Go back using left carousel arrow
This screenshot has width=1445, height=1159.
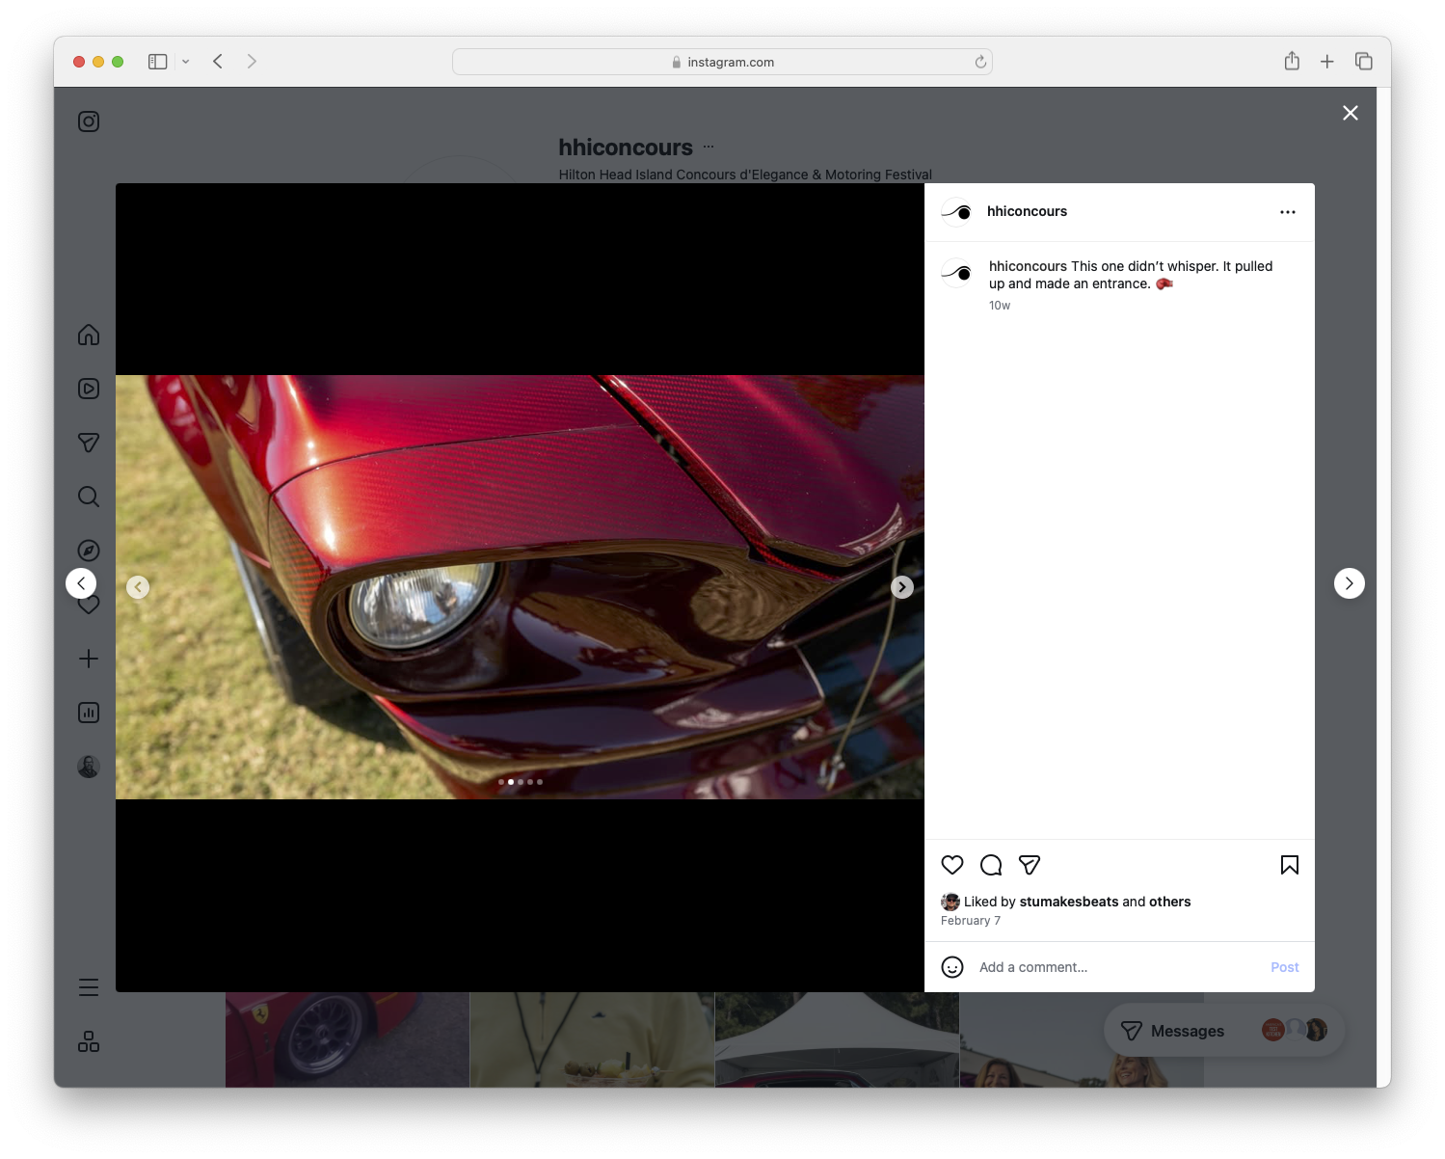(138, 586)
